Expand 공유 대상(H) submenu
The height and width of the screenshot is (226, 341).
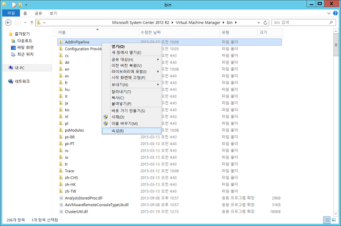pos(132,60)
